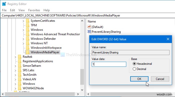Image resolution: width=175 pixels, height=97 pixels.
Task: Select the (Default) value name
Action: 97,27
